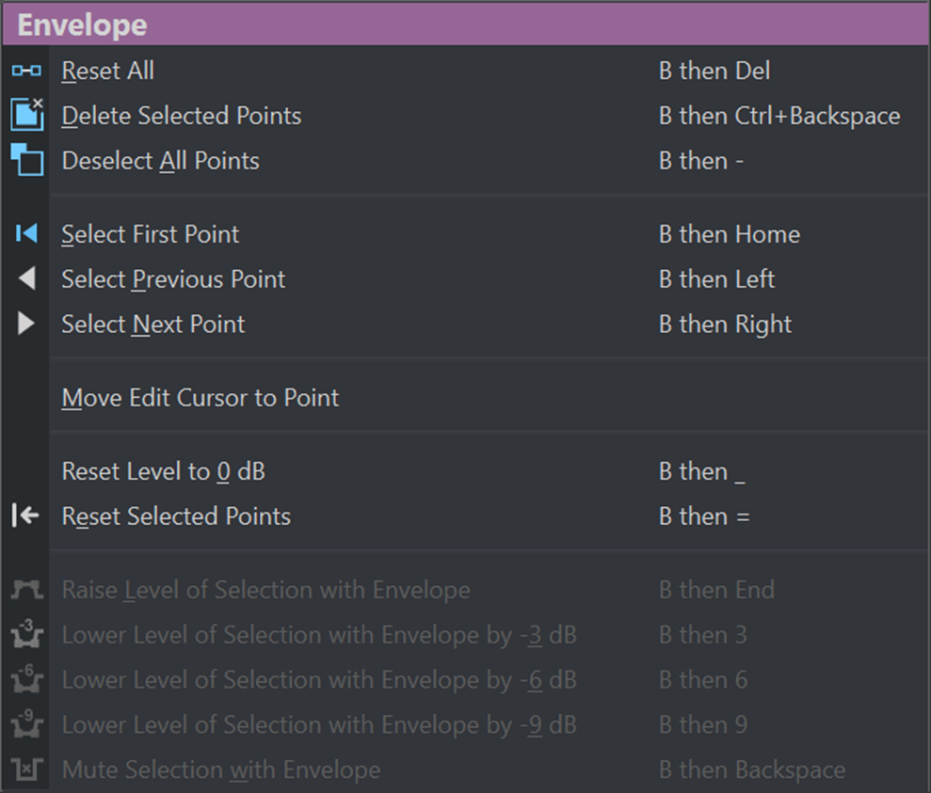Click the 'B then _' shortcut text

(x=702, y=472)
